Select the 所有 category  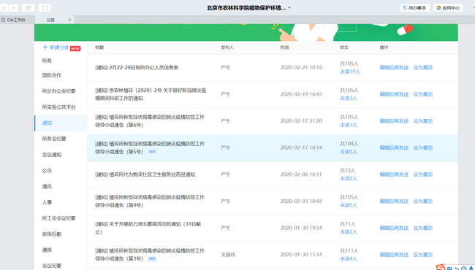[47, 61]
